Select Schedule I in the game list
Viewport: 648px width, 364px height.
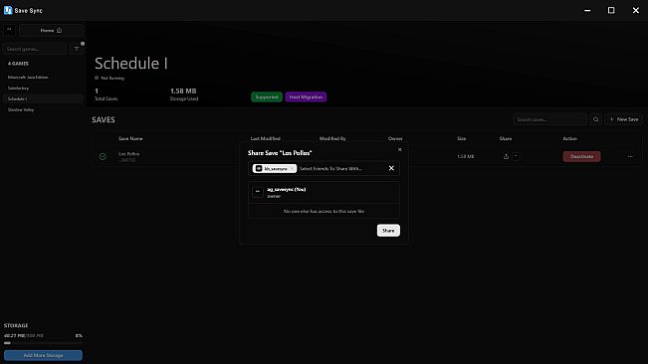point(43,99)
